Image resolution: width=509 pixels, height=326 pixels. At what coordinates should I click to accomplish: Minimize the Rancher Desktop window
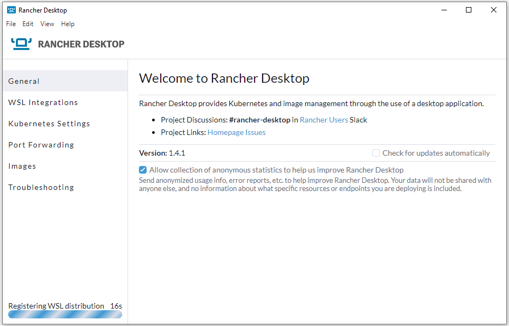point(444,10)
